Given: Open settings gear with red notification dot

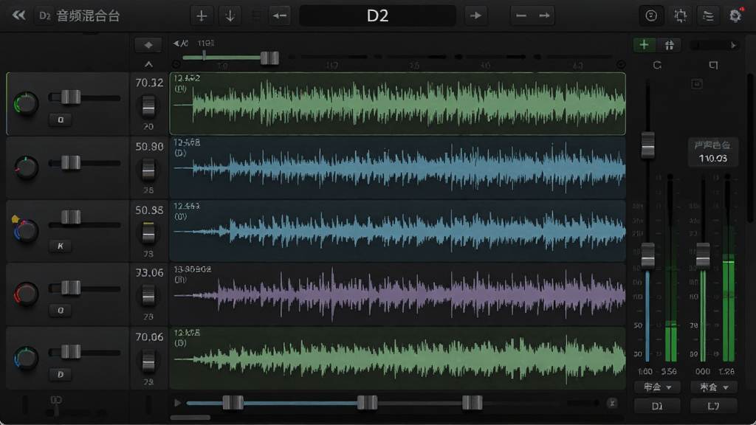Looking at the screenshot, I should pos(735,16).
